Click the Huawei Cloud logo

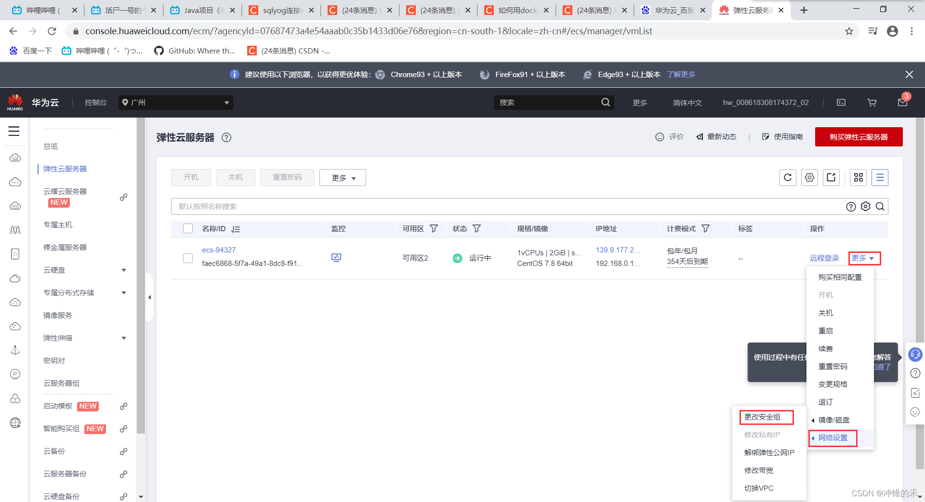tap(15, 102)
